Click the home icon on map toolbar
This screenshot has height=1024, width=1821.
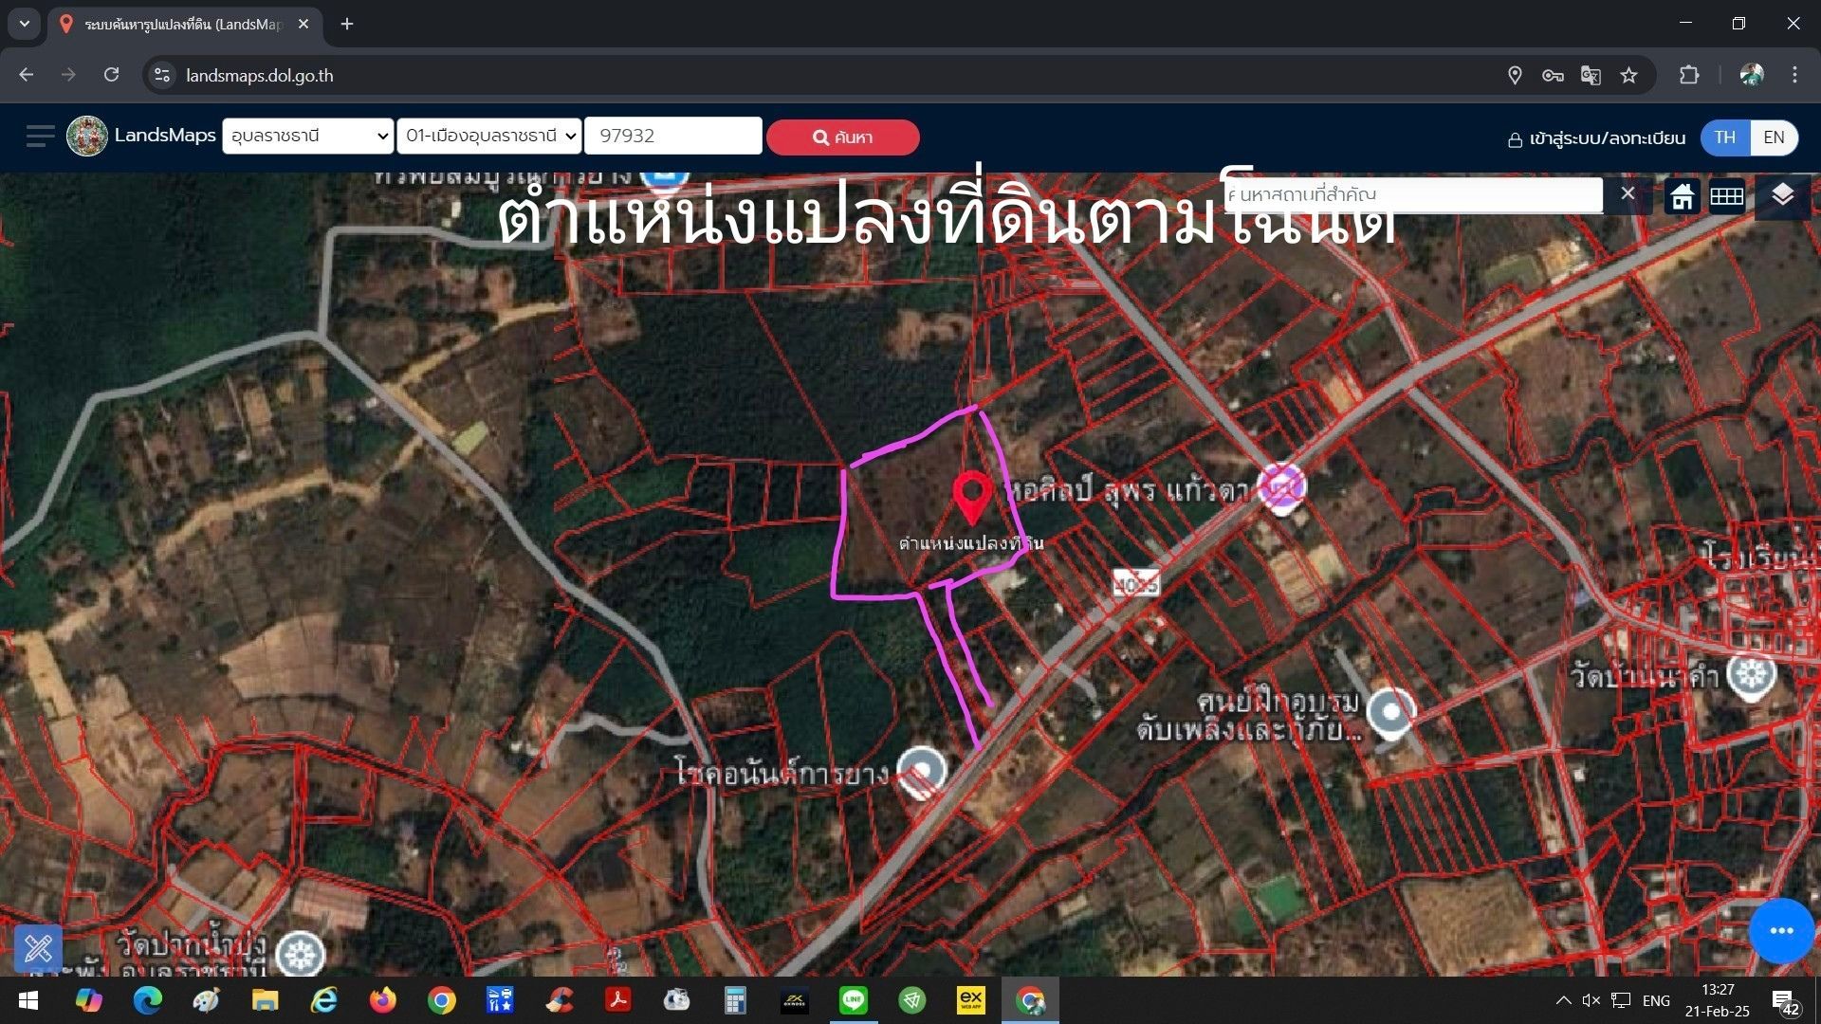[1683, 196]
